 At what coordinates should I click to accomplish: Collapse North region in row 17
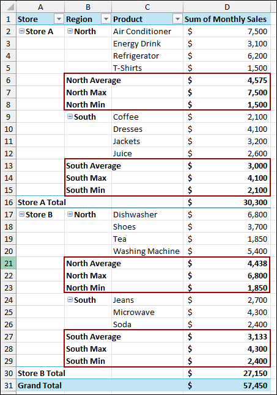coord(70,214)
